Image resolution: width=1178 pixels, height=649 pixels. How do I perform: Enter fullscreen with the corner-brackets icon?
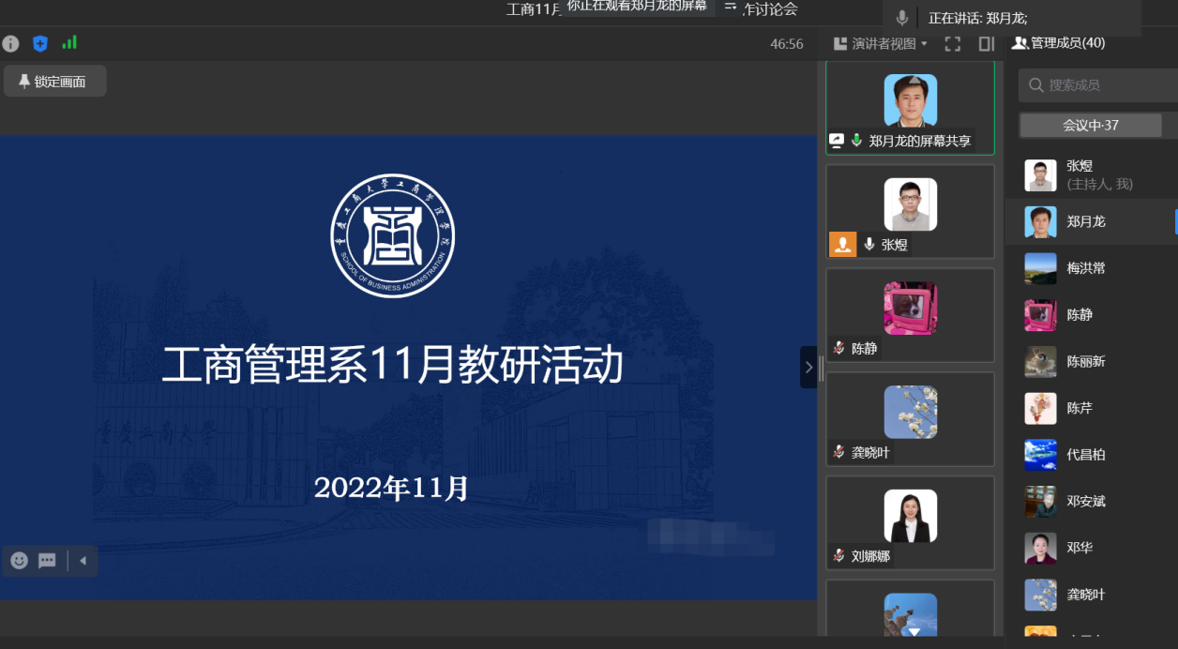(953, 44)
